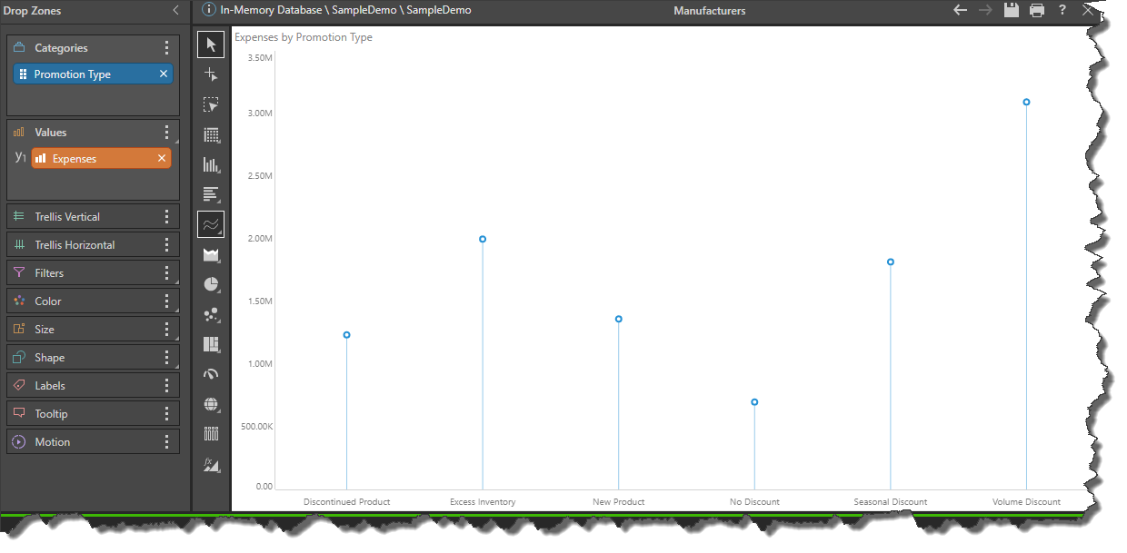Select the line chart visualization
The image size is (1127, 553).
(x=210, y=224)
